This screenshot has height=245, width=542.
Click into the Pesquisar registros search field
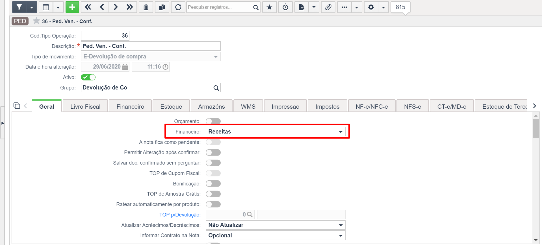pos(219,7)
